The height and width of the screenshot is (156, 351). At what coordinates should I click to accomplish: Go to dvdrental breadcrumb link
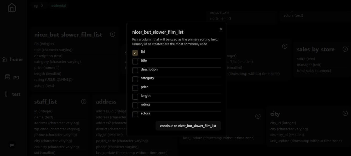click(59, 6)
